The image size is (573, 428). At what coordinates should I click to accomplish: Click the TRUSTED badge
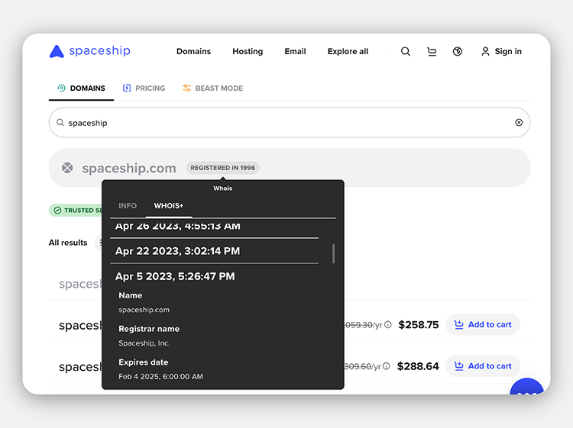pyautogui.click(x=76, y=210)
